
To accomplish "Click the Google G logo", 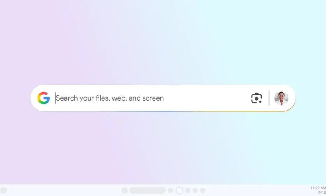I will point(43,98).
